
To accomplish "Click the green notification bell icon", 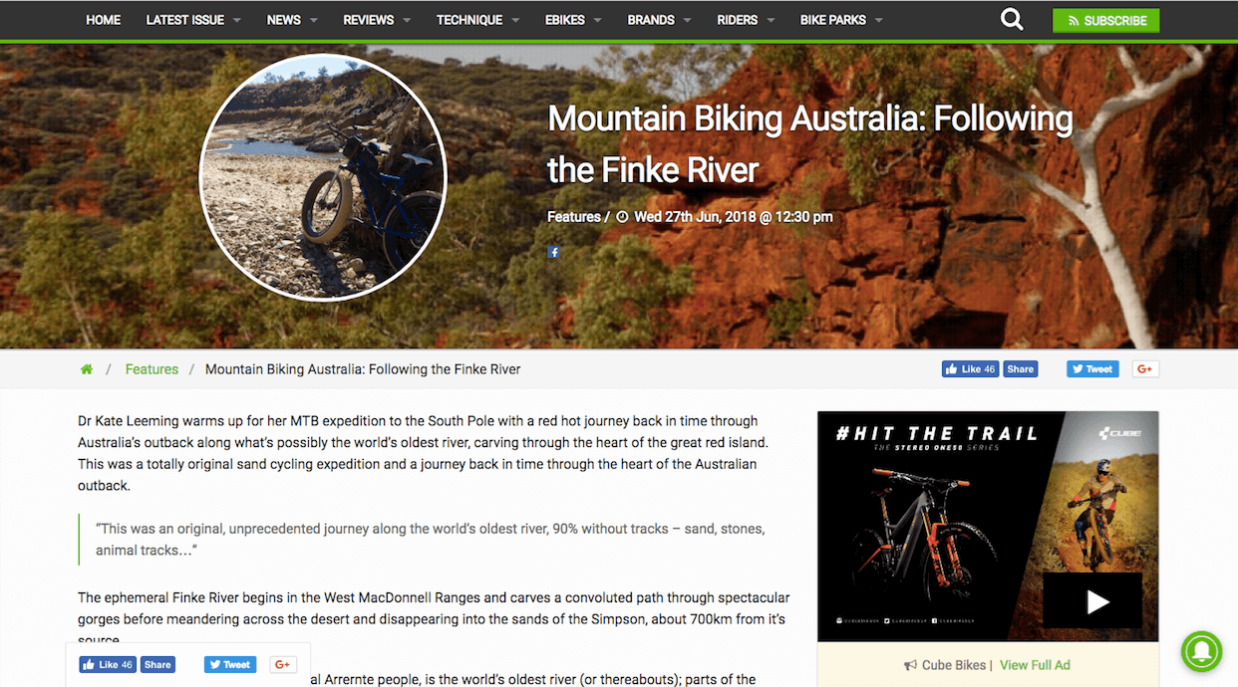I will [x=1202, y=651].
